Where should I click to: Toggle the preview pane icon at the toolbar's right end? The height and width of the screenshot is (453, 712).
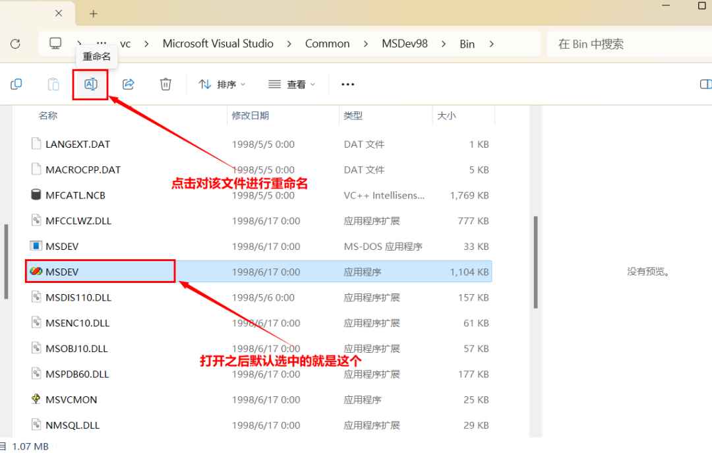(705, 84)
